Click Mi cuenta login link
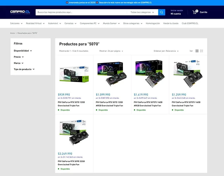Viewport: 224px width, 176px height. (176, 14)
